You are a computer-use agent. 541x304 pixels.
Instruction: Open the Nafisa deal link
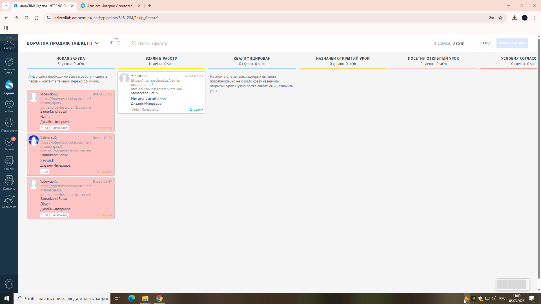point(46,117)
